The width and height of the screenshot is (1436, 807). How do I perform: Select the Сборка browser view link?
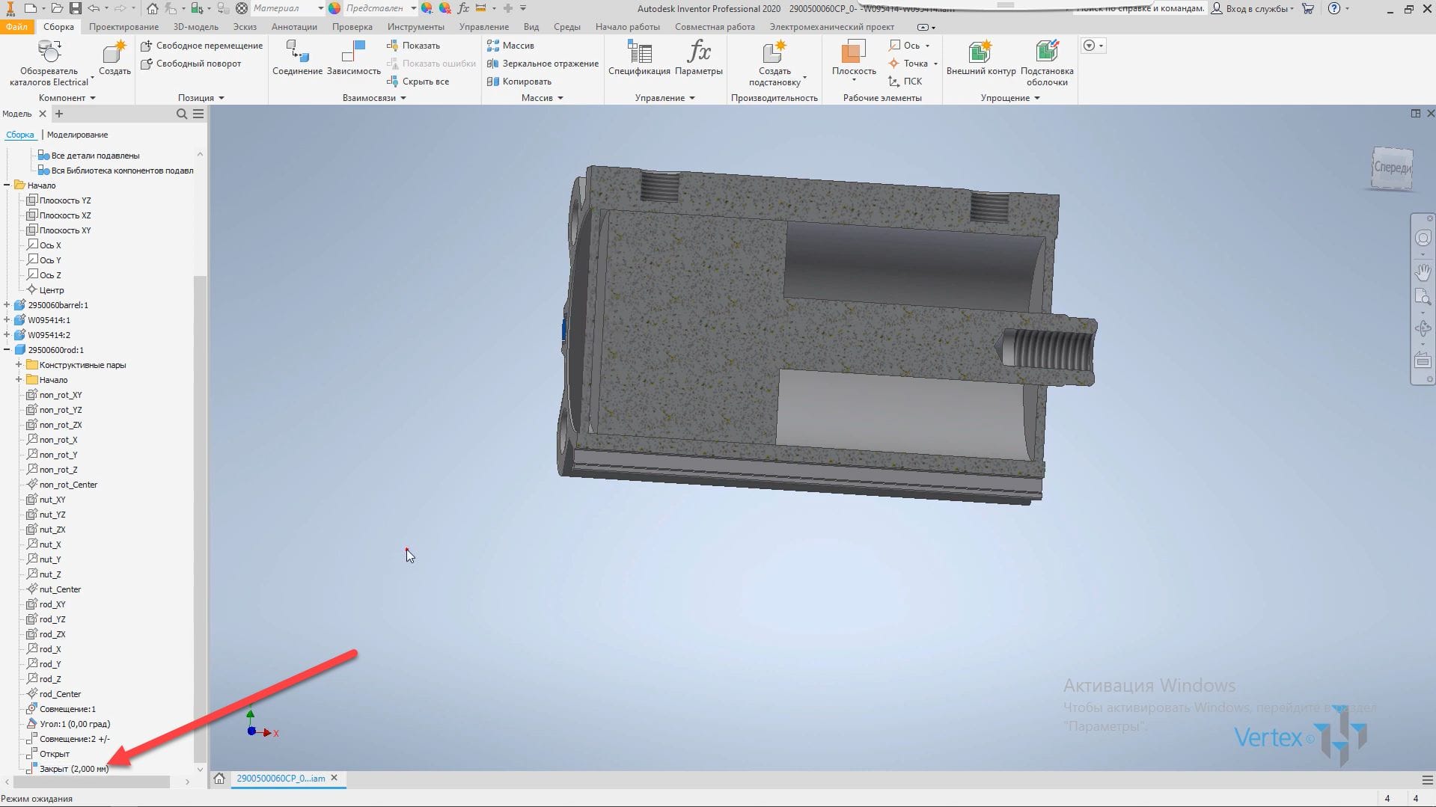(x=20, y=135)
